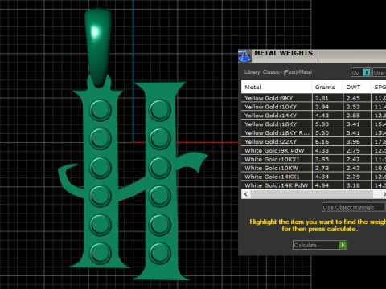Click the 3.18 DWT value cell
386x289 pixels.
[357, 185]
